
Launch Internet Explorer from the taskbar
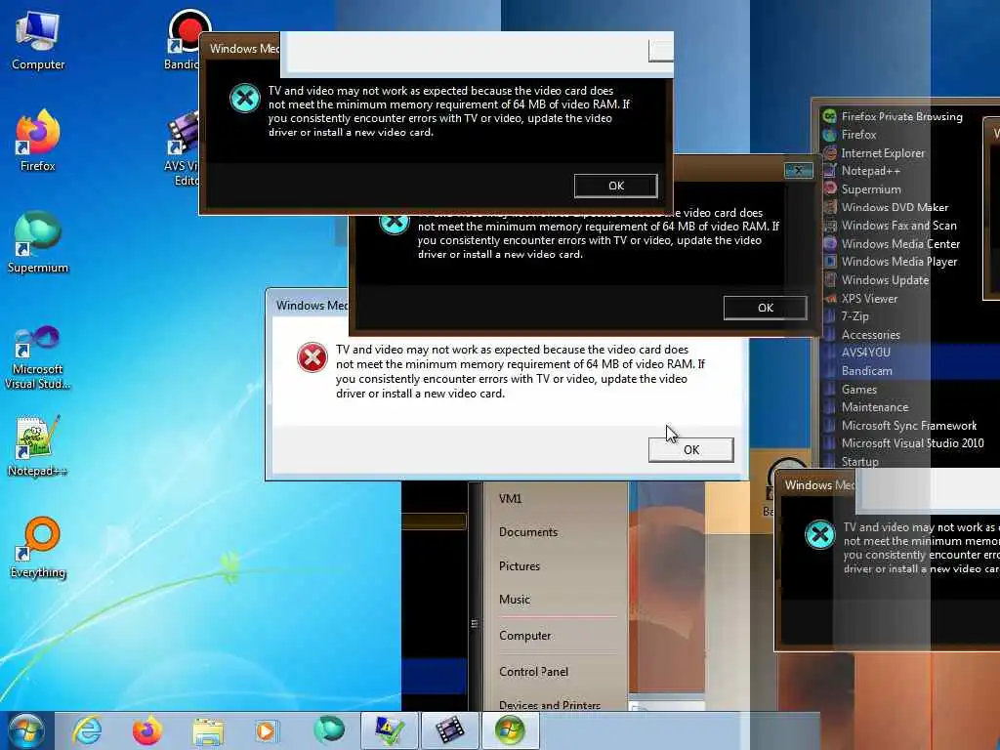click(x=87, y=730)
